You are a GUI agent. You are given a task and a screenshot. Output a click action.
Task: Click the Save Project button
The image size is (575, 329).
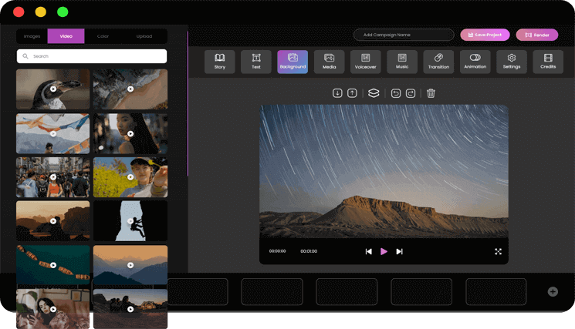tap(485, 35)
